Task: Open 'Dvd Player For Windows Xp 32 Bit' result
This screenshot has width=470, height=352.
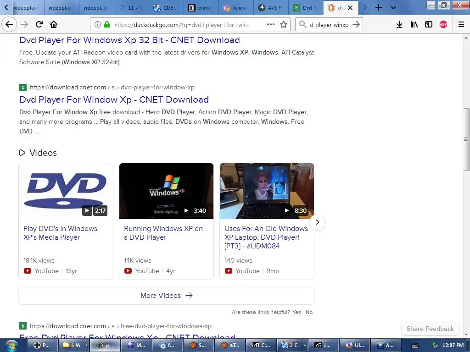Action: 129,40
